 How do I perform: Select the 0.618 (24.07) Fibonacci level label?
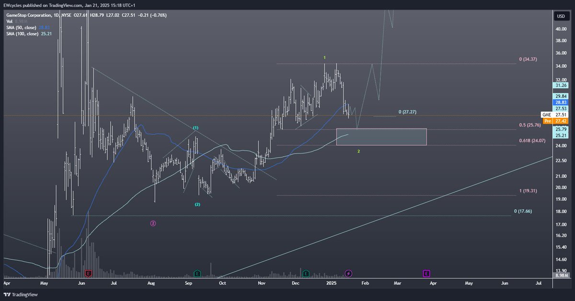pyautogui.click(x=532, y=141)
